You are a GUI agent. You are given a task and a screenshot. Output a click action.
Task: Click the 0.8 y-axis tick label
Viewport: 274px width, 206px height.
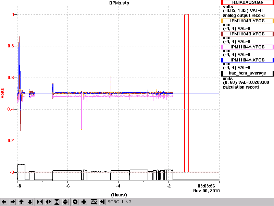11,46
